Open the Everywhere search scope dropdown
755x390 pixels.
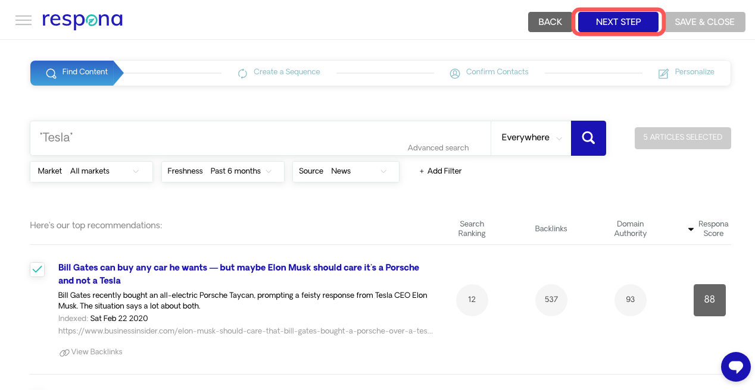click(x=531, y=138)
